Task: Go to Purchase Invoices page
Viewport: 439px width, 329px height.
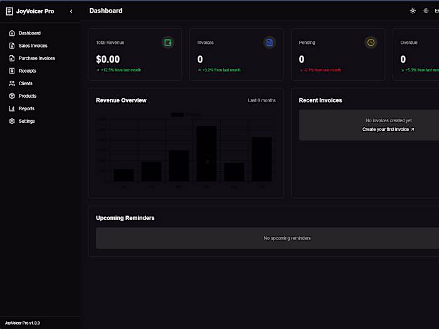Action: [36, 58]
